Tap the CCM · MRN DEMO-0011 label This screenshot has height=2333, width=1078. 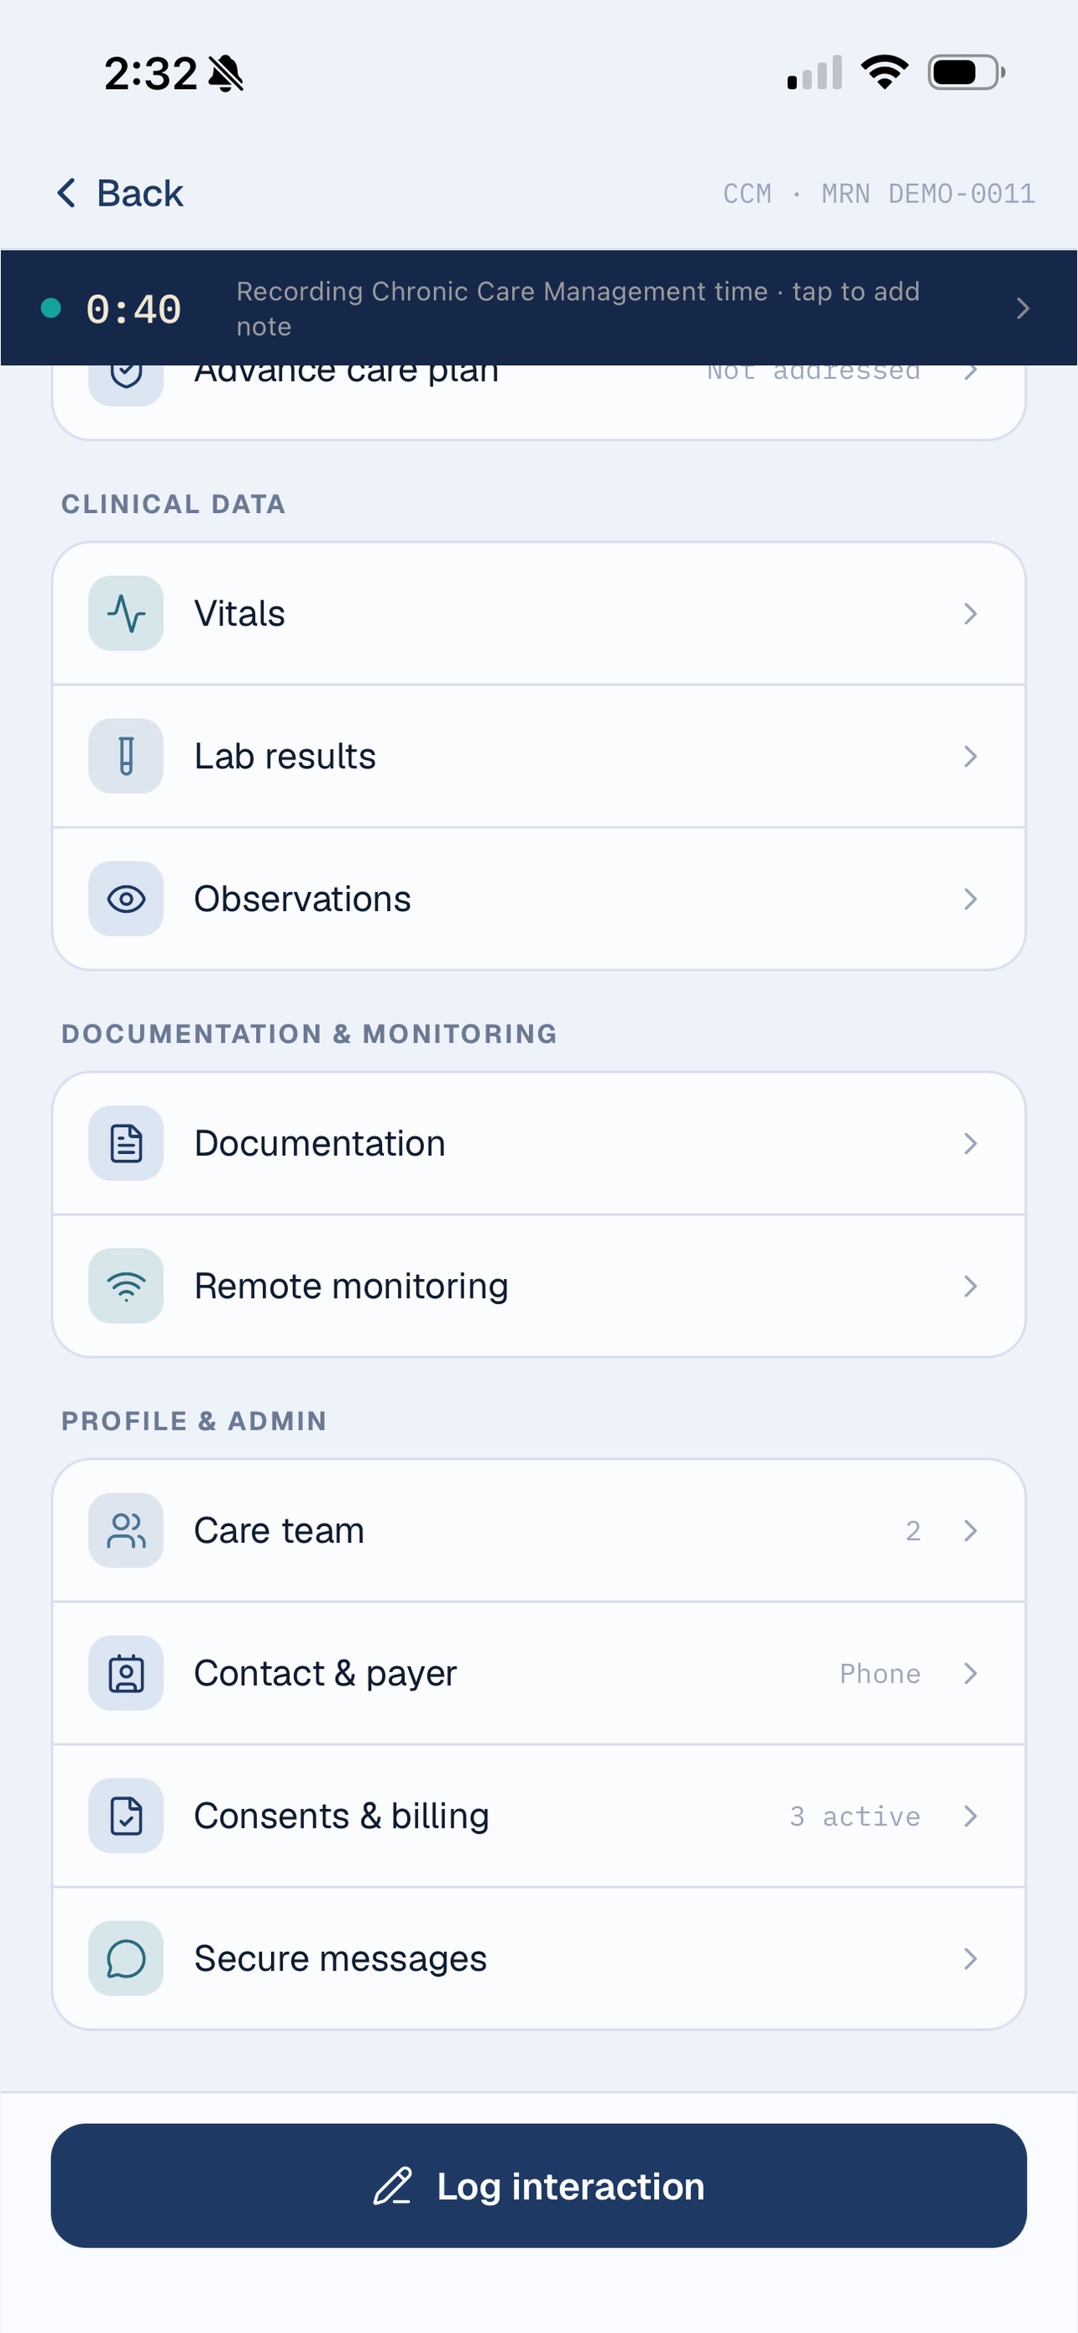[879, 194]
